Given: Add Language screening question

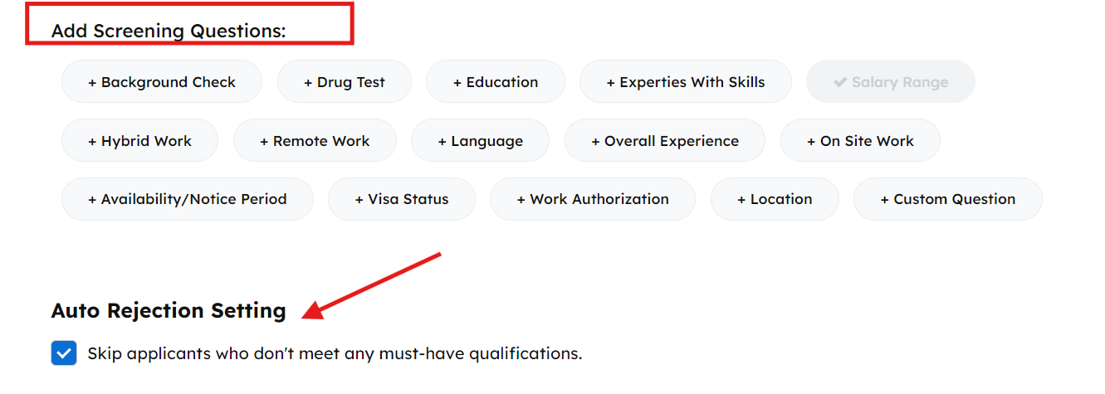Looking at the screenshot, I should (480, 141).
